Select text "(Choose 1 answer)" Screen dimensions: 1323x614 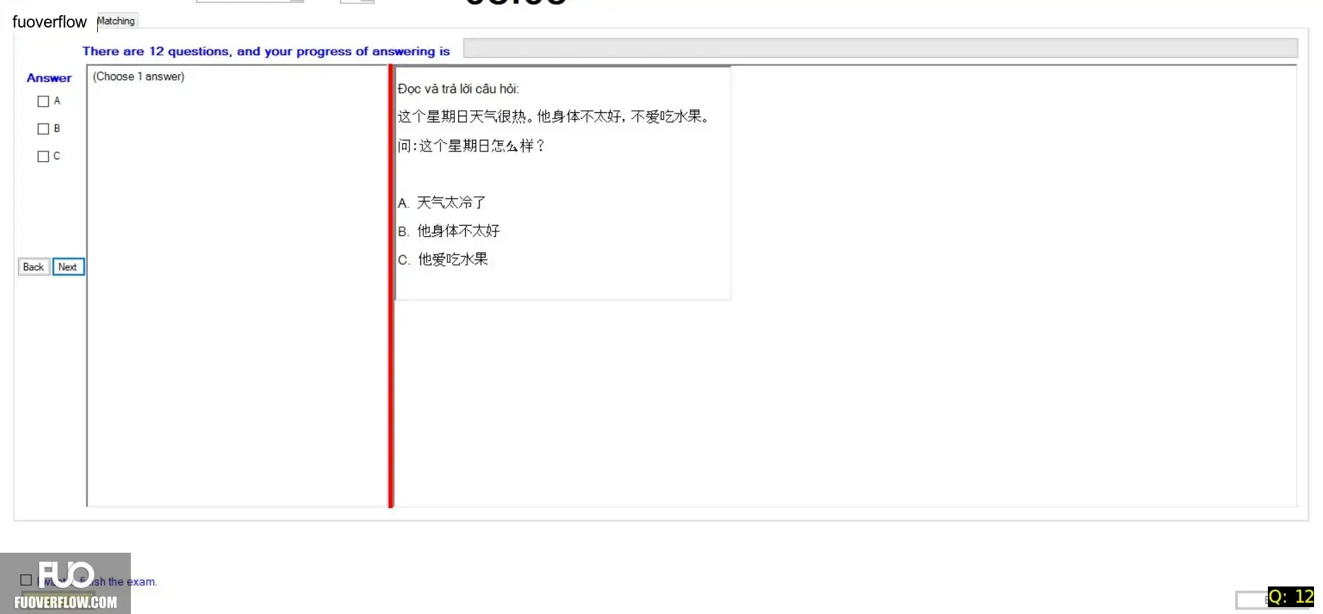(139, 76)
